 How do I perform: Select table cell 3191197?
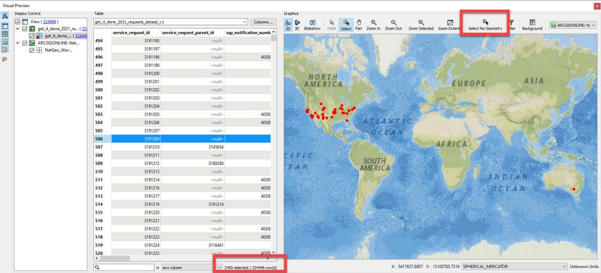tap(136, 49)
